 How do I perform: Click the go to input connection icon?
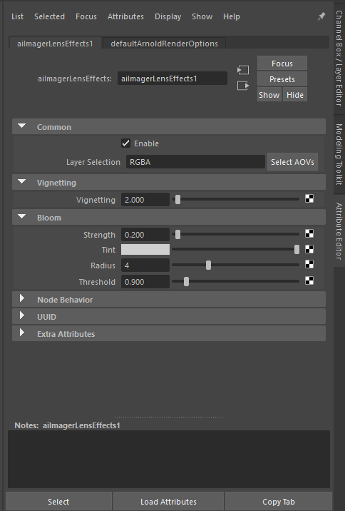coord(243,70)
